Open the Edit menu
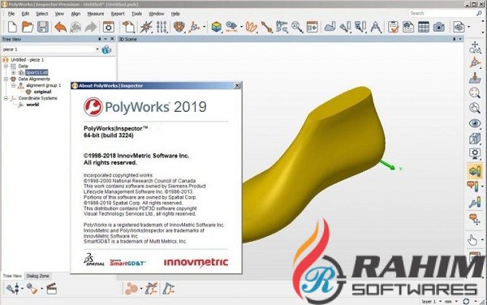487x305 pixels. [25, 14]
